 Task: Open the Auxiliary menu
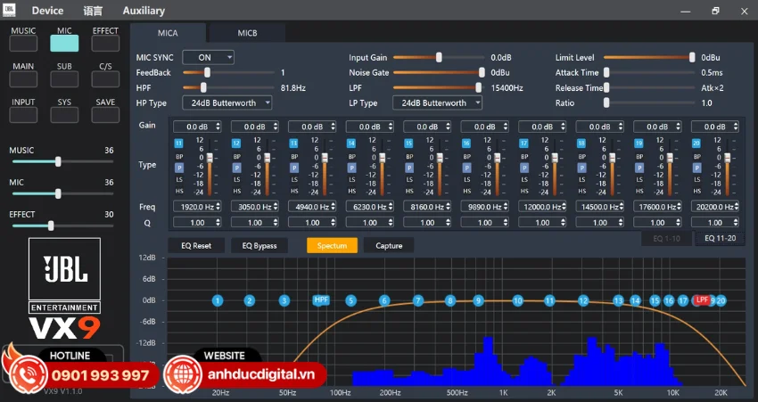144,10
